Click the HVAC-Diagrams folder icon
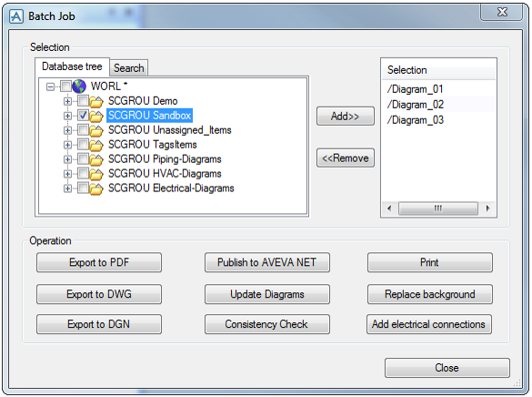532x397 pixels. click(x=96, y=174)
